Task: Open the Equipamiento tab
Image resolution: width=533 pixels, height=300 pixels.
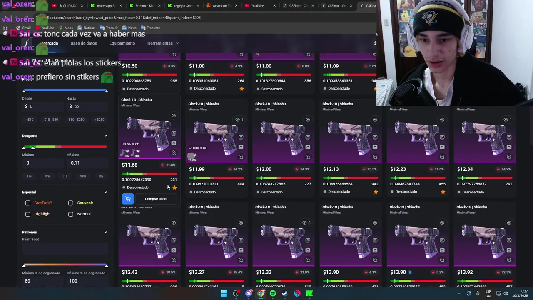Action: [x=122, y=43]
